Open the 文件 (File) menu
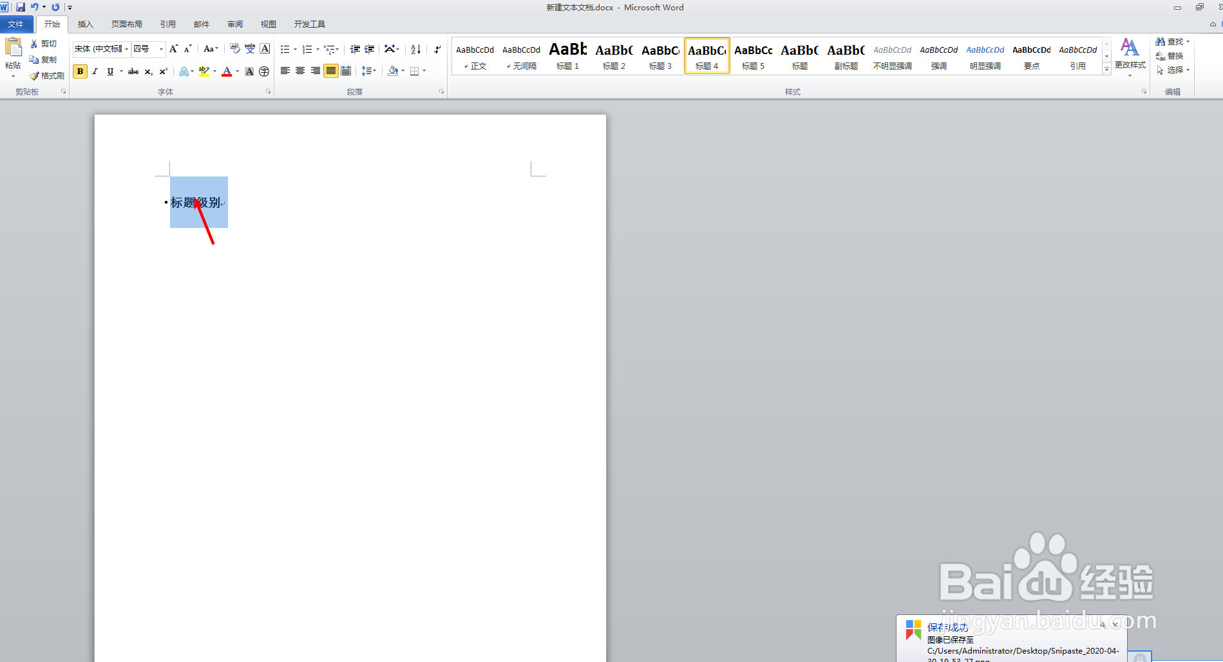This screenshot has height=662, width=1223. 17,24
